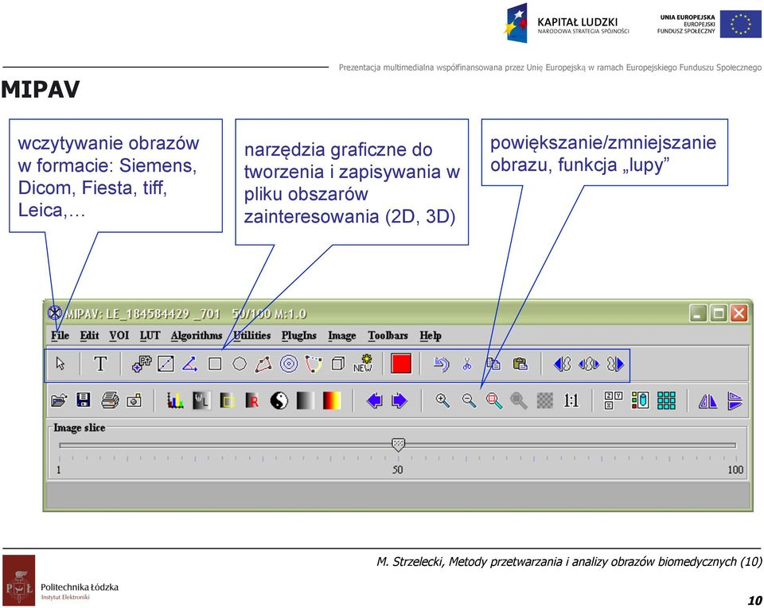Activate the magnify region tool
764x608 pixels.
coord(494,401)
